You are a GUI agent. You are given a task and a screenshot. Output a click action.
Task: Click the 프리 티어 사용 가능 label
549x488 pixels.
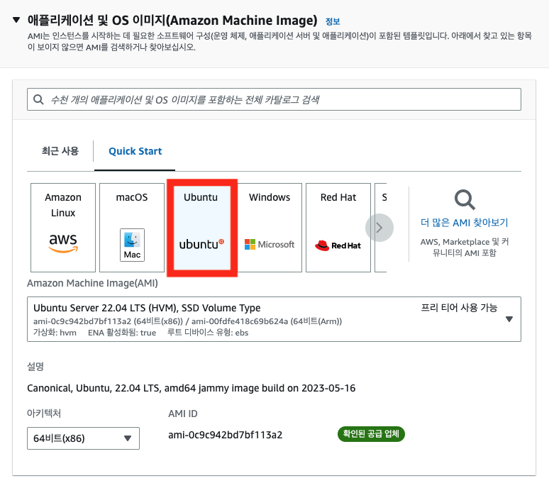point(459,308)
